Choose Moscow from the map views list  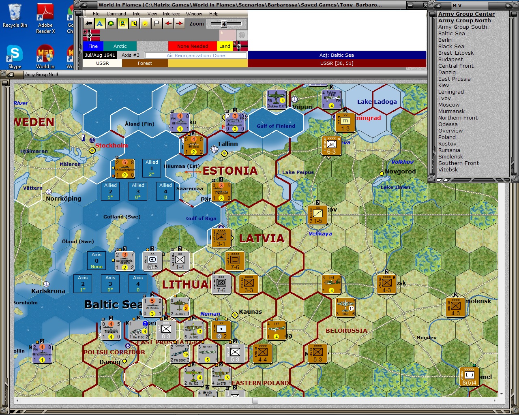coord(449,105)
